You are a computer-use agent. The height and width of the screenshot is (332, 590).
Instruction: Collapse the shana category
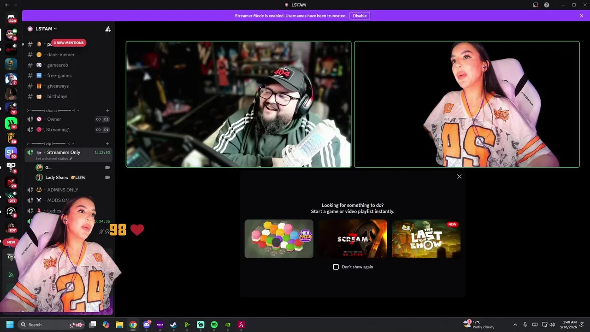(53, 111)
